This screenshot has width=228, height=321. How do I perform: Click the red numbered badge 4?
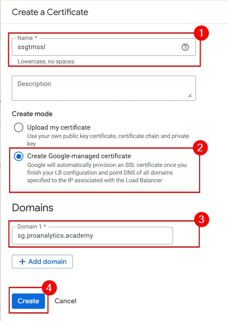[48, 288]
